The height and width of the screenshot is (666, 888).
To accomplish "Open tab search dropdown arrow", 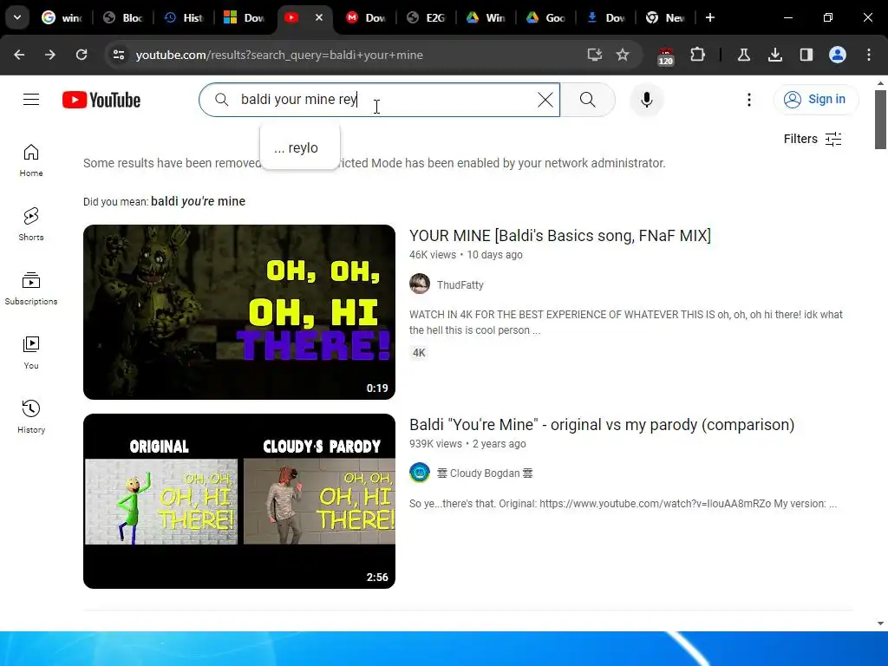I will coord(17,17).
